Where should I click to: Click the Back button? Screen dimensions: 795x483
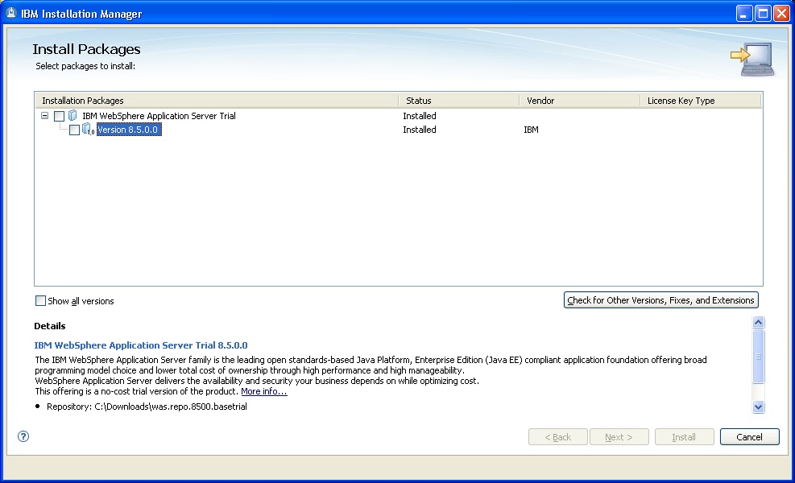click(x=557, y=437)
